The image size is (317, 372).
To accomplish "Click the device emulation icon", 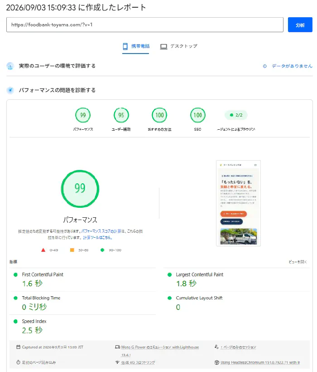I will point(117,347).
